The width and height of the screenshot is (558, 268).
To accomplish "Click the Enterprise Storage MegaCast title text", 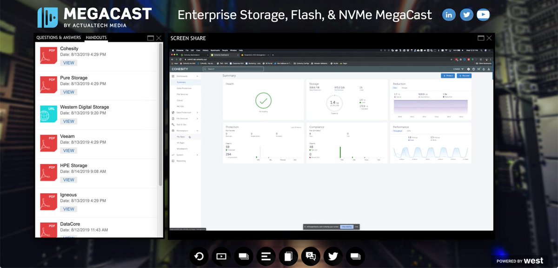I will [x=305, y=15].
